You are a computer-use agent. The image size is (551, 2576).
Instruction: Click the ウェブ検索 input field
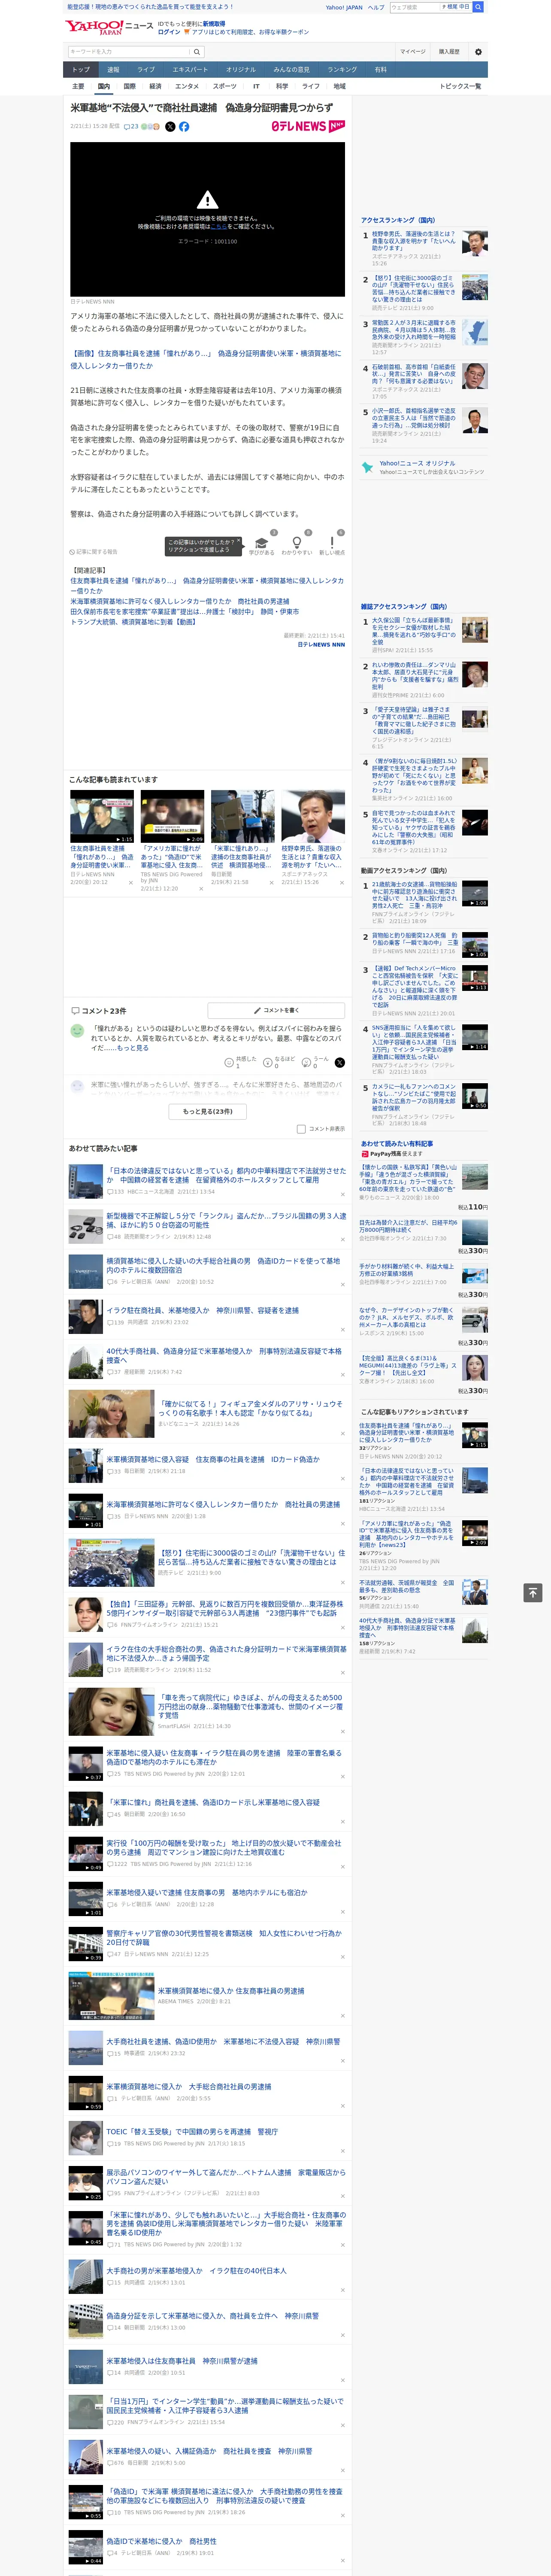tap(415, 7)
